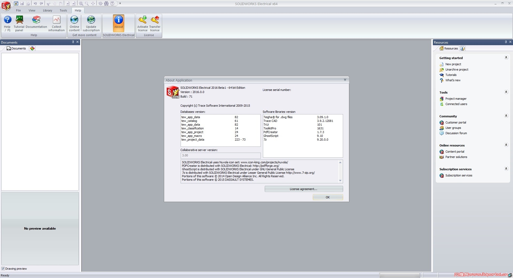The image size is (513, 278).
Task: Click the Subscription services link
Action: 458,175
